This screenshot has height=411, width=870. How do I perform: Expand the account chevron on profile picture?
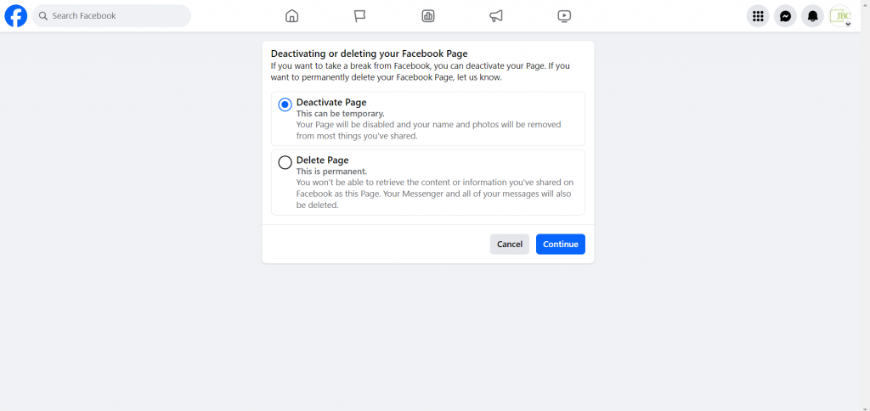(x=848, y=24)
